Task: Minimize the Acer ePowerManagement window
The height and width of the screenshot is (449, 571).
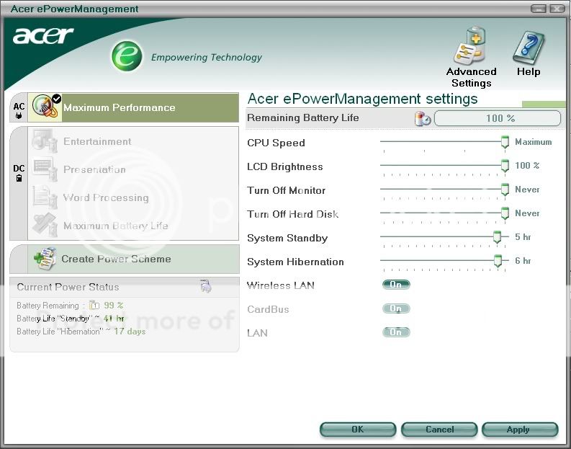Action: (538, 9)
